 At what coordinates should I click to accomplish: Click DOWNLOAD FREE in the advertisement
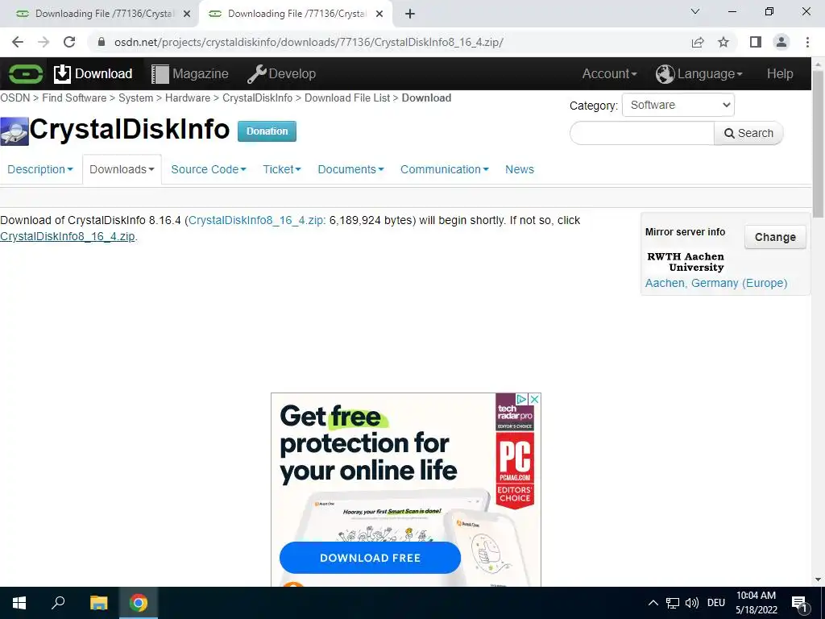pos(370,558)
